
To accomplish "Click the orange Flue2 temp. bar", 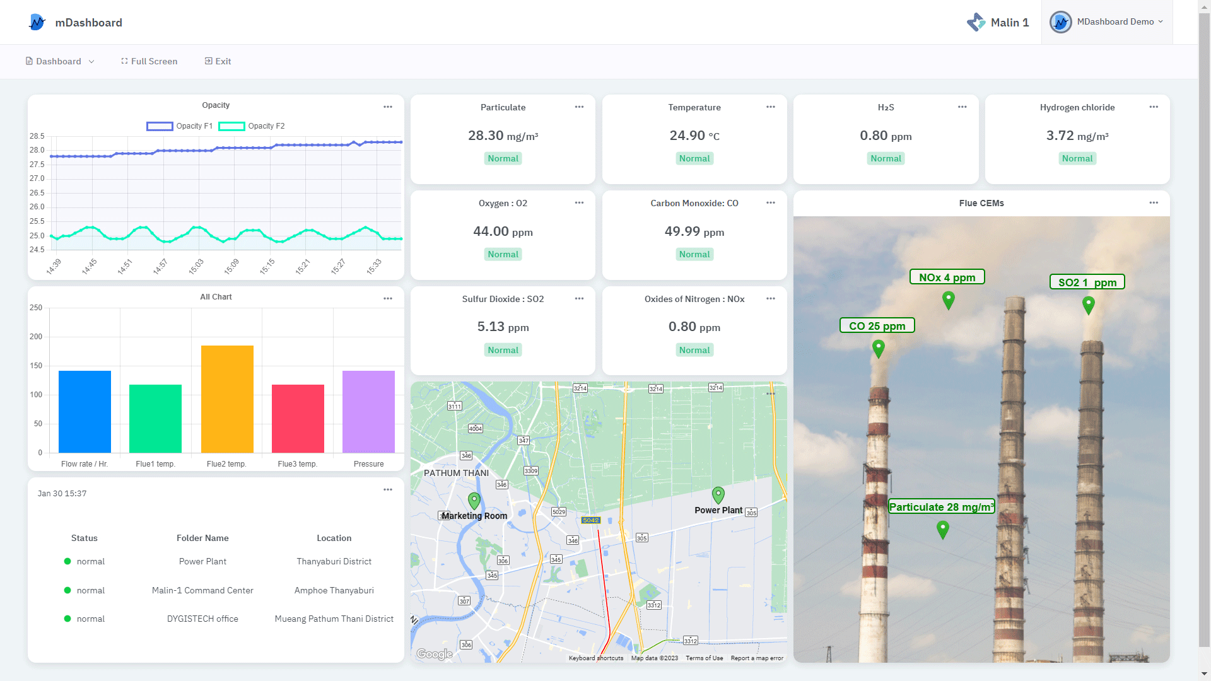I will [227, 399].
